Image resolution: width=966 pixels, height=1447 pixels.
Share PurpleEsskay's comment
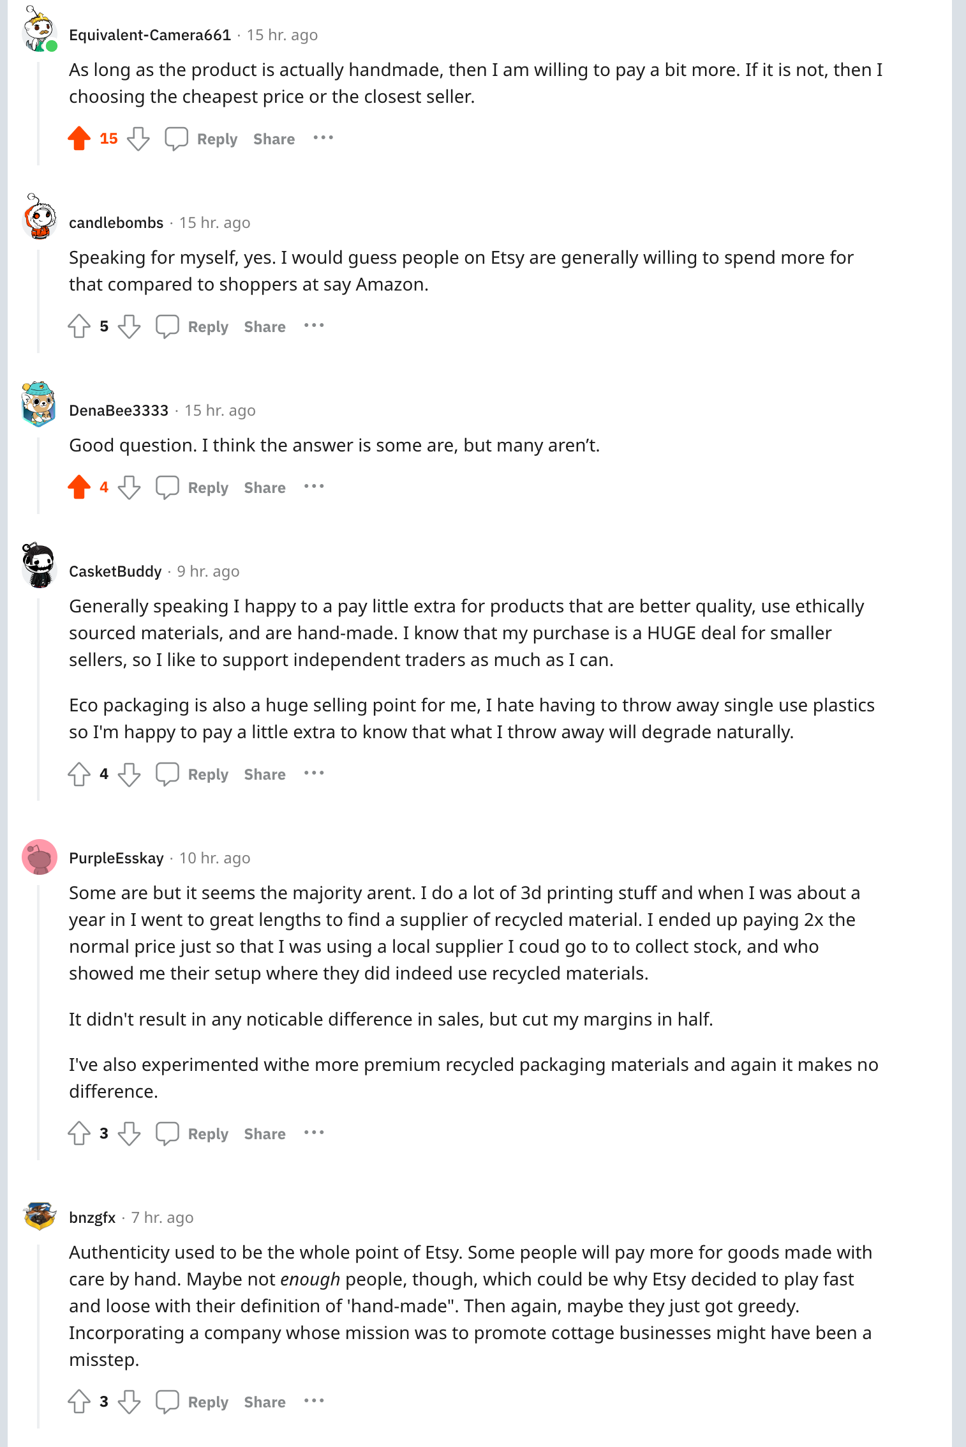(265, 1134)
